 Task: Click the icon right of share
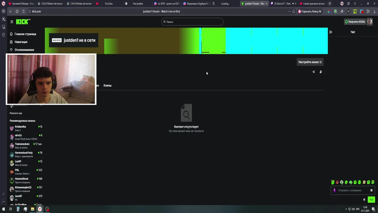[x=321, y=72]
